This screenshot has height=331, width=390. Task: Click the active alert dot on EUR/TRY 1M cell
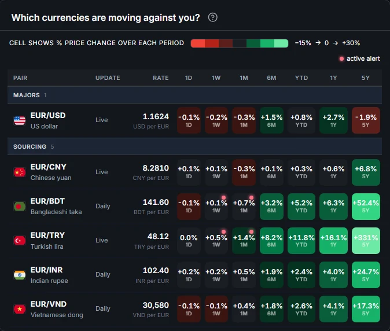point(251,232)
